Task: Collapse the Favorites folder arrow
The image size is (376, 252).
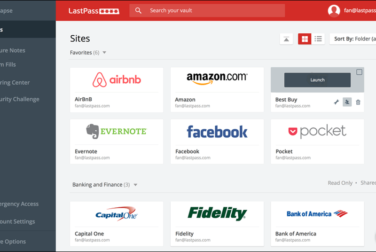Action: pos(104,53)
